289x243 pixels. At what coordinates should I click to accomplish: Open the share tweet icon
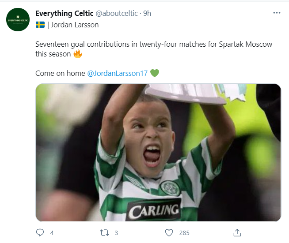[237, 232]
